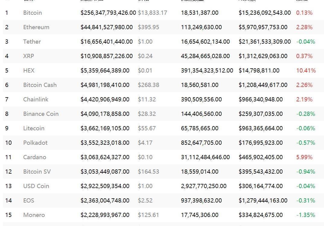Select the Cardano coin name
324x226 pixels.
click(35, 157)
